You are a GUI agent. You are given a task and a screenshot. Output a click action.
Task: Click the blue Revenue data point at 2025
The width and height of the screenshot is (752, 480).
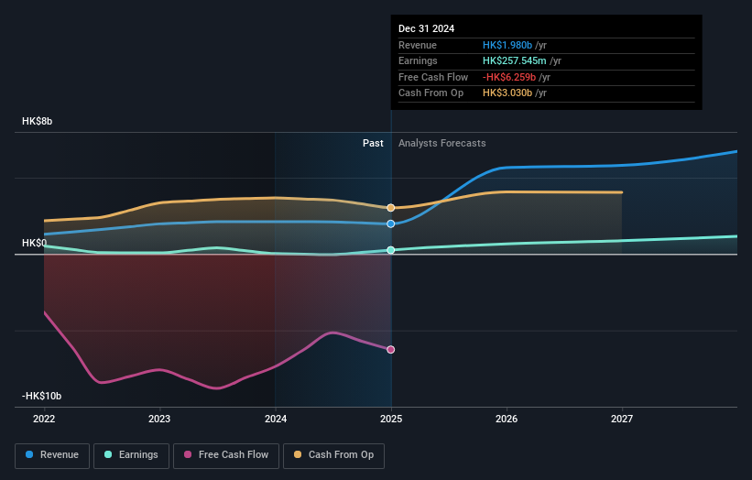click(391, 224)
